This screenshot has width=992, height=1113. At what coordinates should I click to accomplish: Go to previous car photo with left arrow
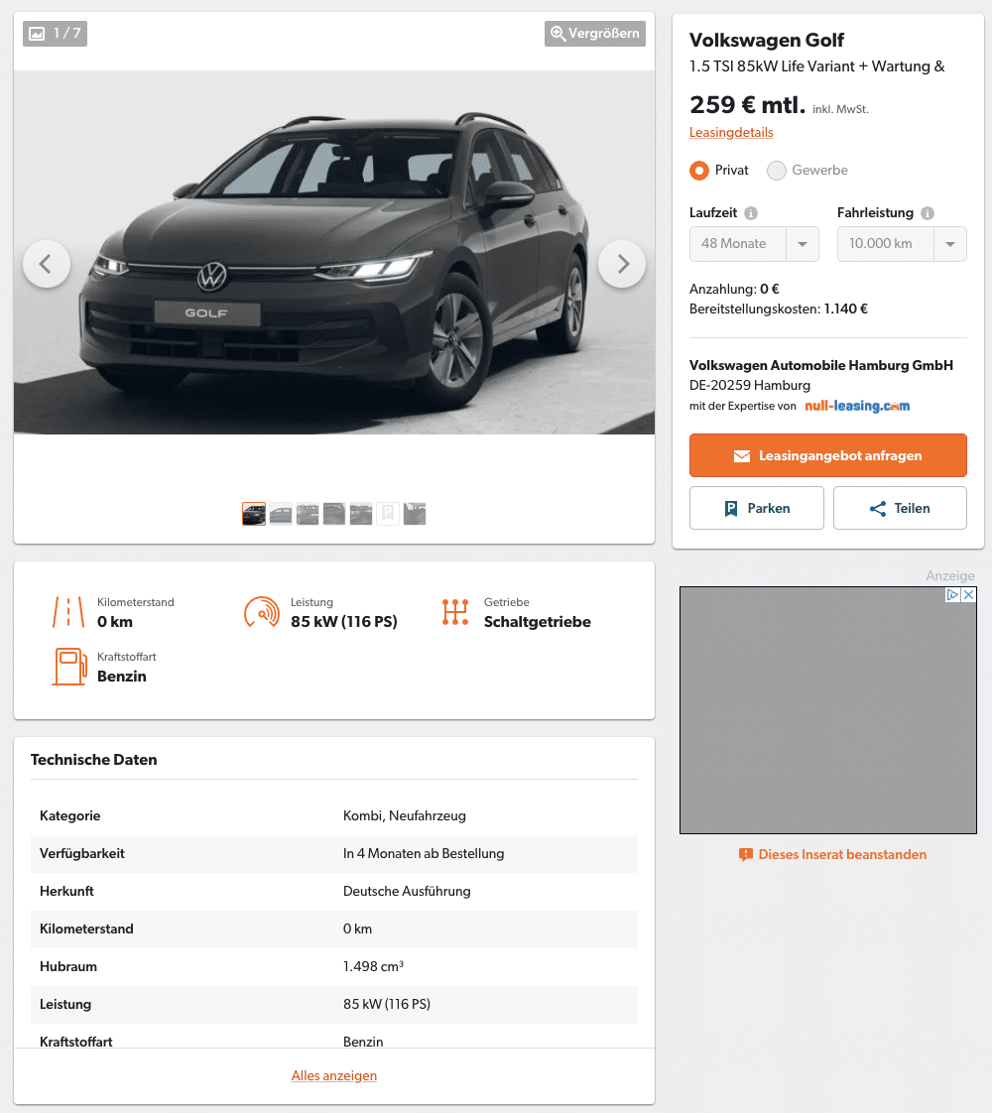coord(46,264)
